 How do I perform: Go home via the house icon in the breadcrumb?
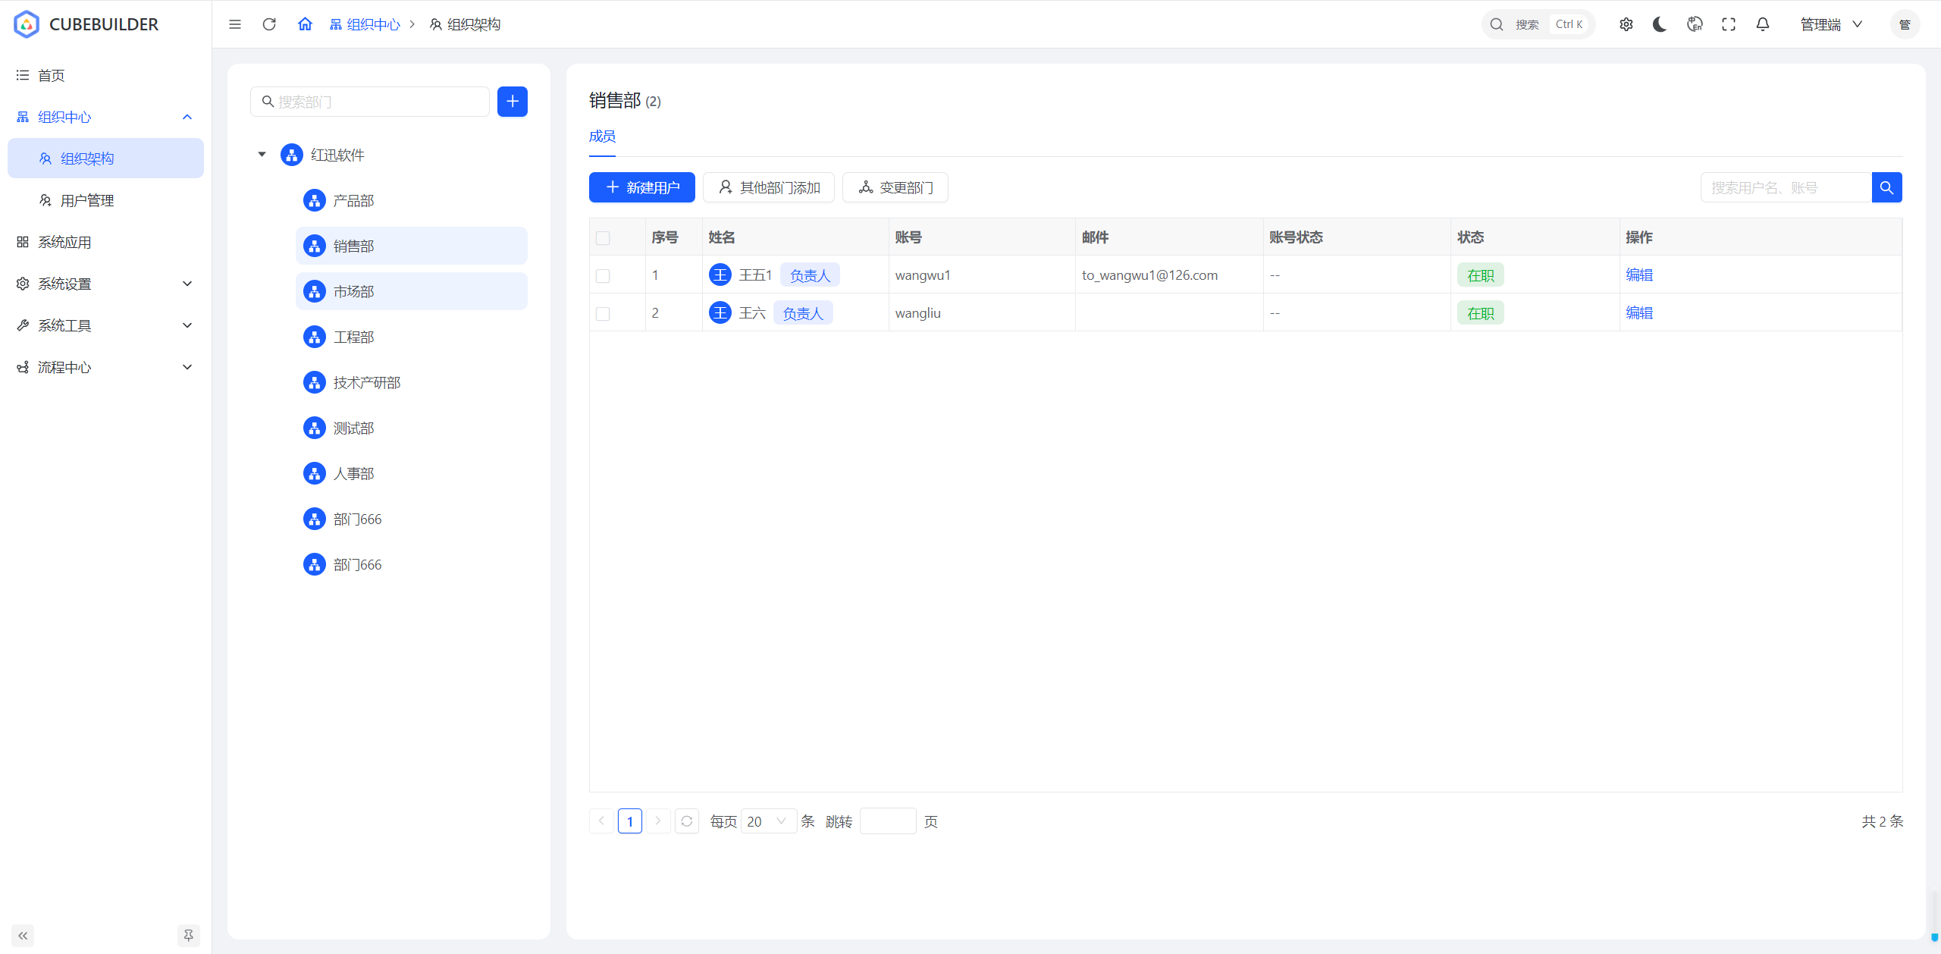point(305,24)
